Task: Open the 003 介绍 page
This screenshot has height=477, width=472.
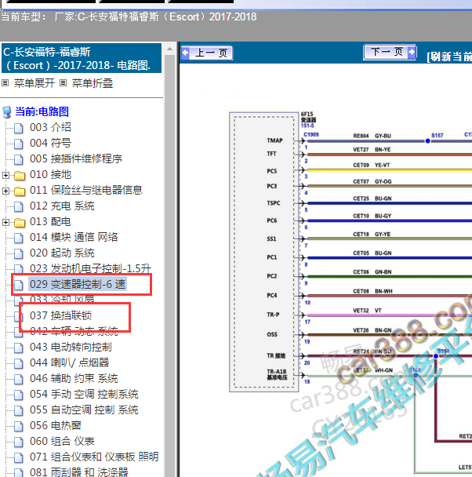Action: (50, 127)
